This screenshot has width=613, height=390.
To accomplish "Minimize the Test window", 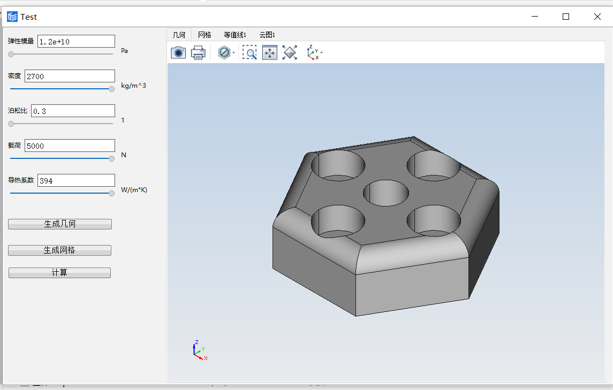I will click(535, 17).
